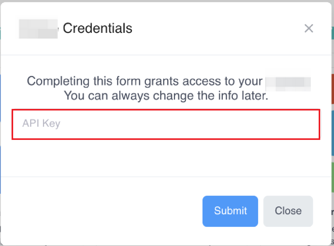Click the X icon to dismiss Credentials dialog

click(x=309, y=28)
